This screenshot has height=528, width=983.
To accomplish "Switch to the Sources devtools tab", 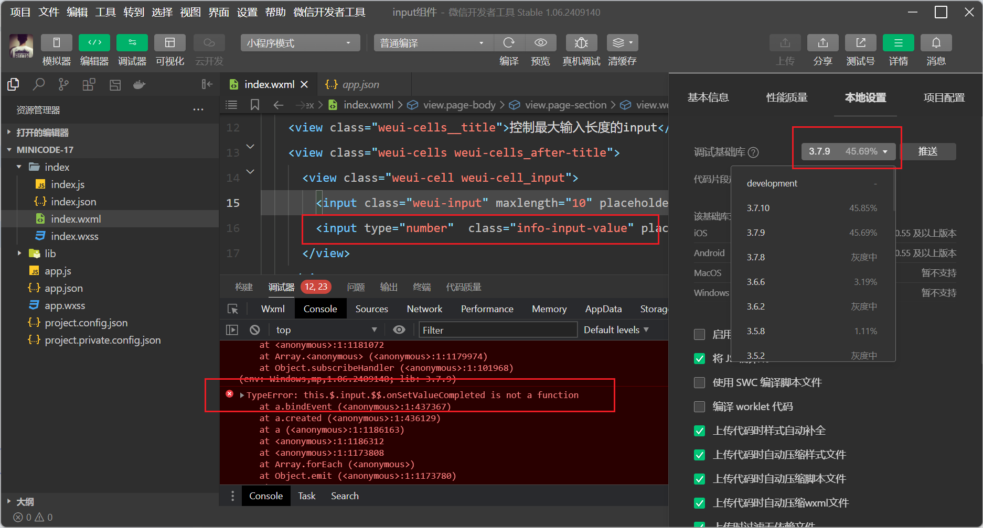I will pos(372,309).
